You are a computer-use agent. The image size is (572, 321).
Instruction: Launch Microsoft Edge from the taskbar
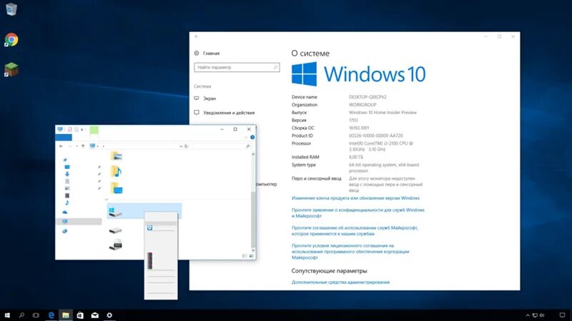[x=51, y=315]
